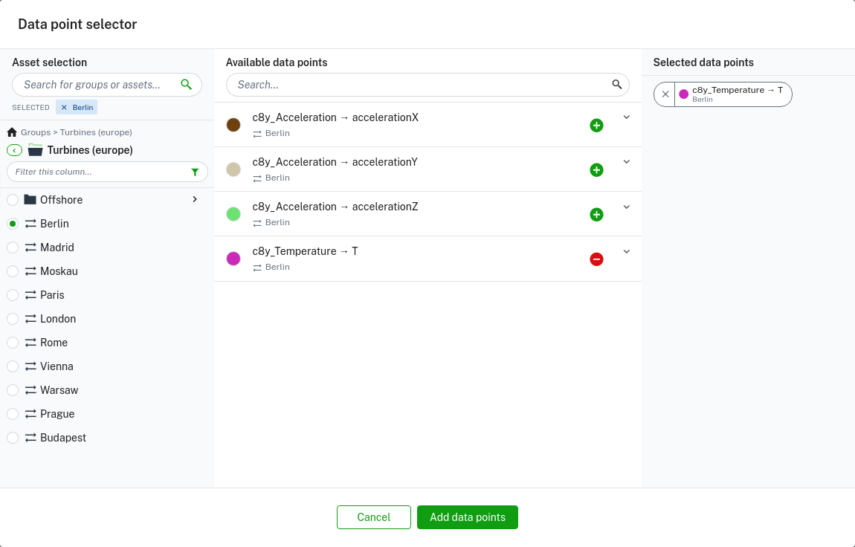The image size is (855, 547).
Task: Click the accelerationZ green color swatch
Action: pyautogui.click(x=233, y=214)
